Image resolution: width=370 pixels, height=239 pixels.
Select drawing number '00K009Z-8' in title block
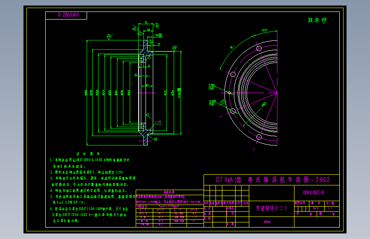pyautogui.click(x=313, y=193)
